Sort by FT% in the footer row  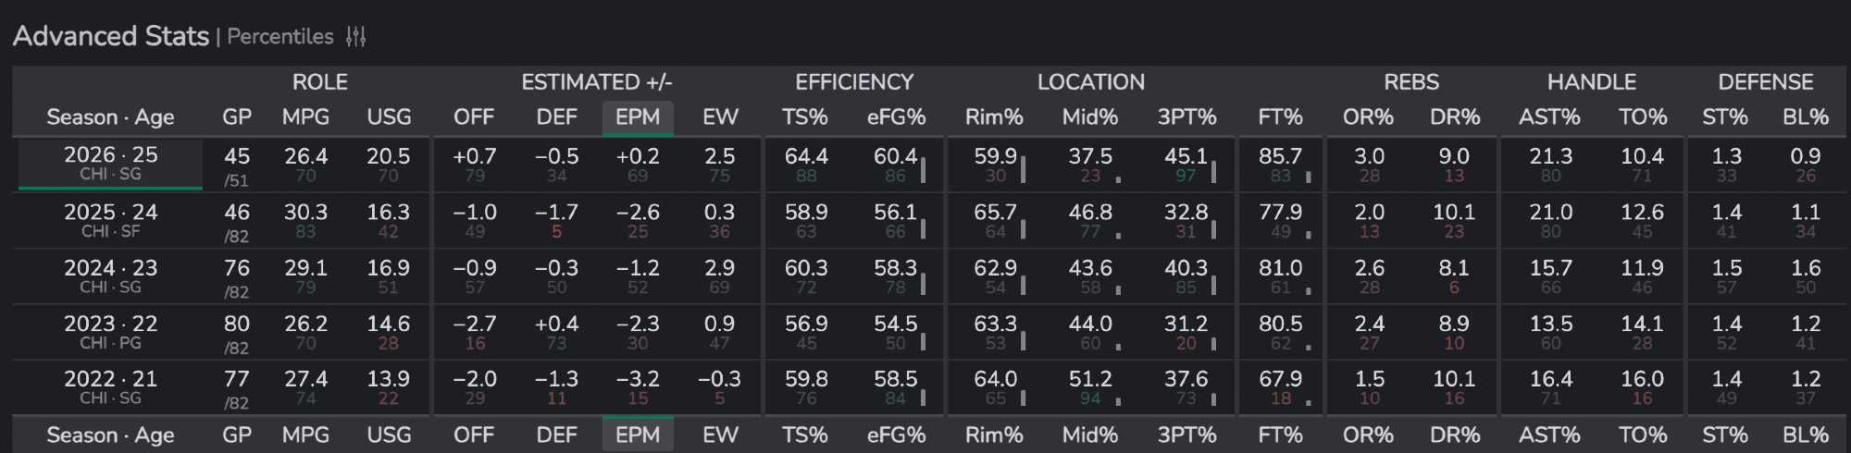coord(1280,435)
